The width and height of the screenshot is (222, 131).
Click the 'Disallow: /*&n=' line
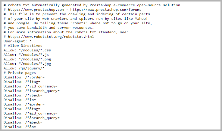point(20,127)
